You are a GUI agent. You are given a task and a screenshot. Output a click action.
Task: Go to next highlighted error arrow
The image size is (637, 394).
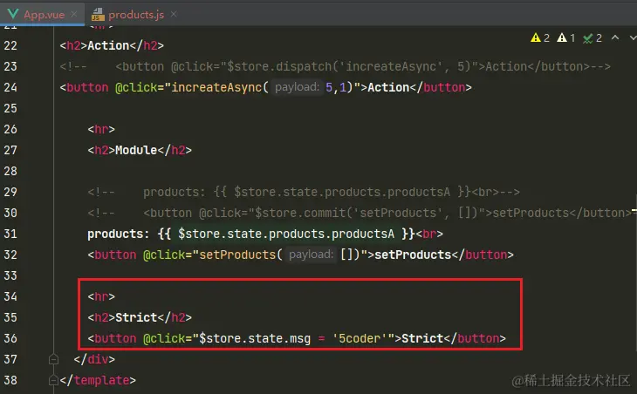(633, 37)
